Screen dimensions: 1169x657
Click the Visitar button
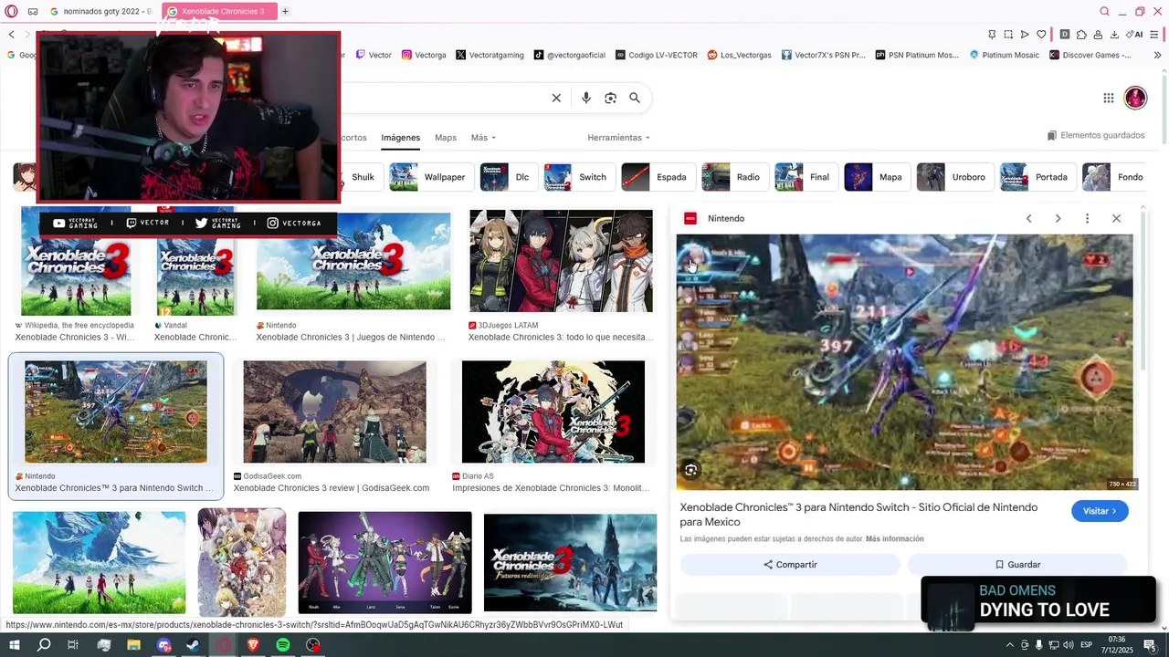pos(1100,511)
